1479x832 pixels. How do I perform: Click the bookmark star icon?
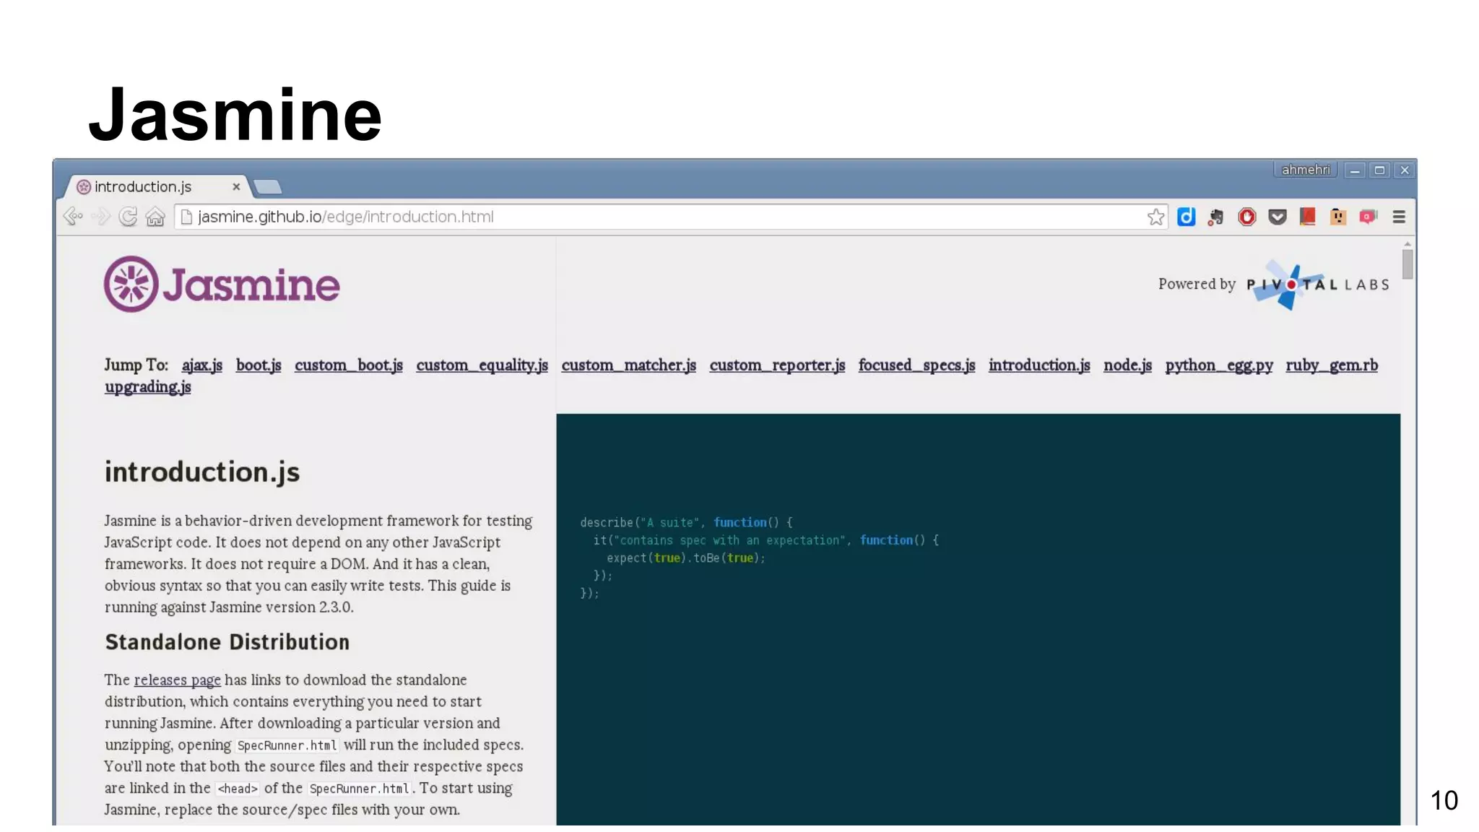[x=1155, y=217]
